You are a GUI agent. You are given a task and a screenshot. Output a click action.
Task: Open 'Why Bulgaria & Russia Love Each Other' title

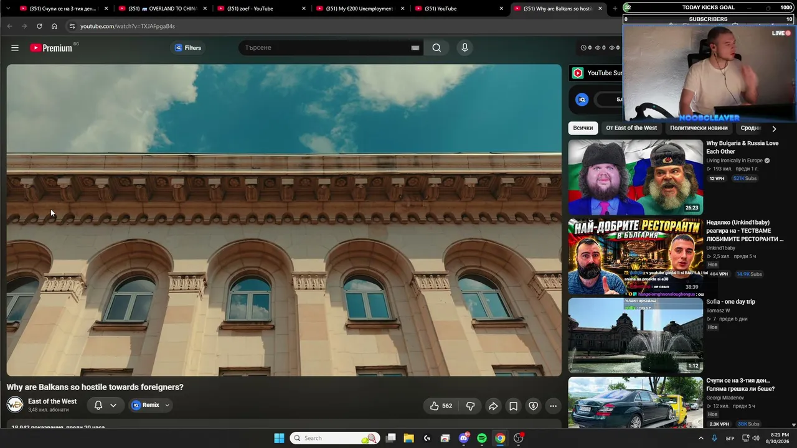742,147
